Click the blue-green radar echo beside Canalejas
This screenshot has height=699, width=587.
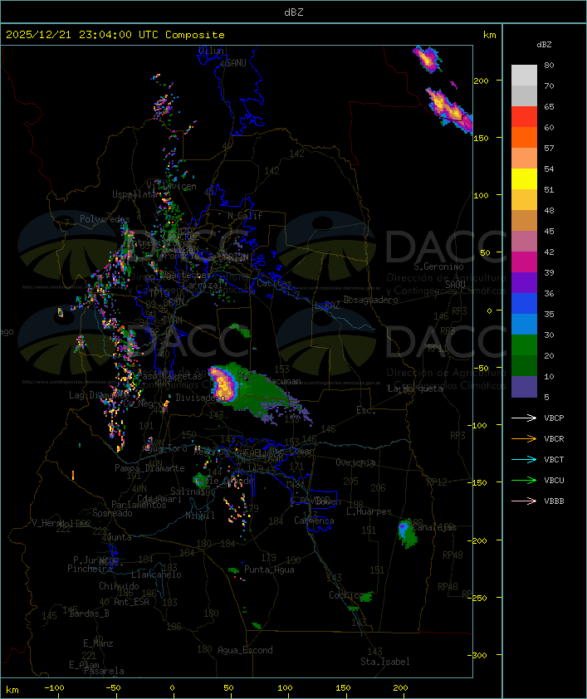click(407, 533)
